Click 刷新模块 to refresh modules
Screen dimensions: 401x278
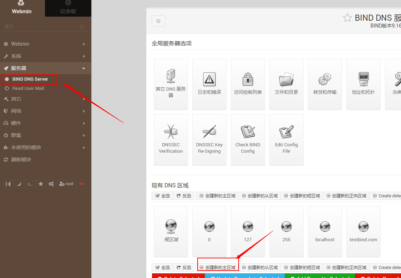[x=46, y=160]
